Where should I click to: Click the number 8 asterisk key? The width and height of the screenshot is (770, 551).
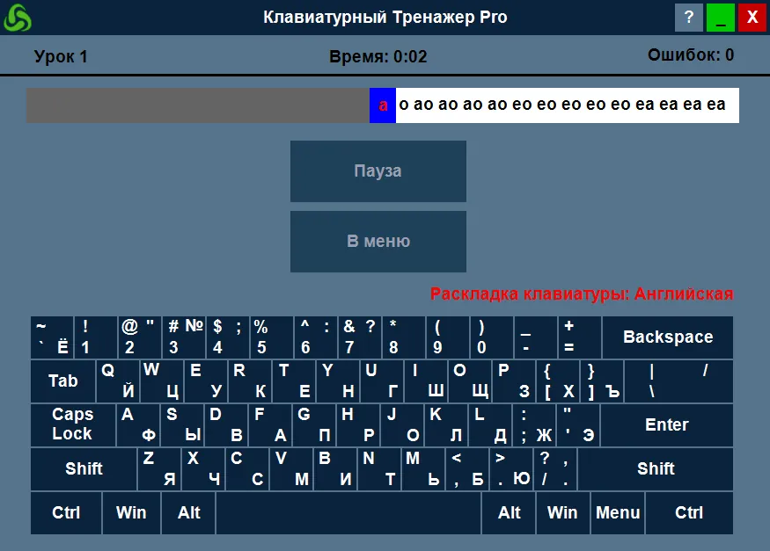pyautogui.click(x=404, y=337)
